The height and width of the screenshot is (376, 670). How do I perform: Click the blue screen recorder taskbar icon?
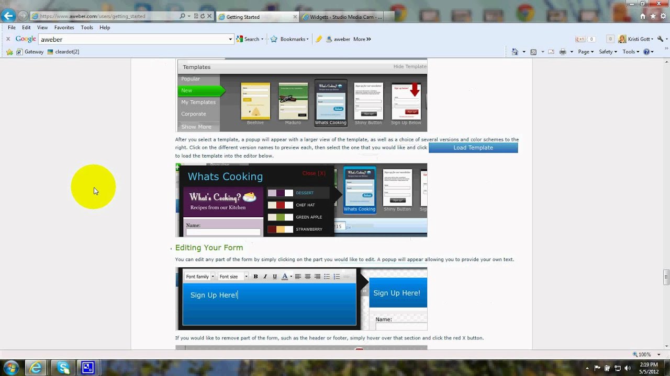(88, 368)
